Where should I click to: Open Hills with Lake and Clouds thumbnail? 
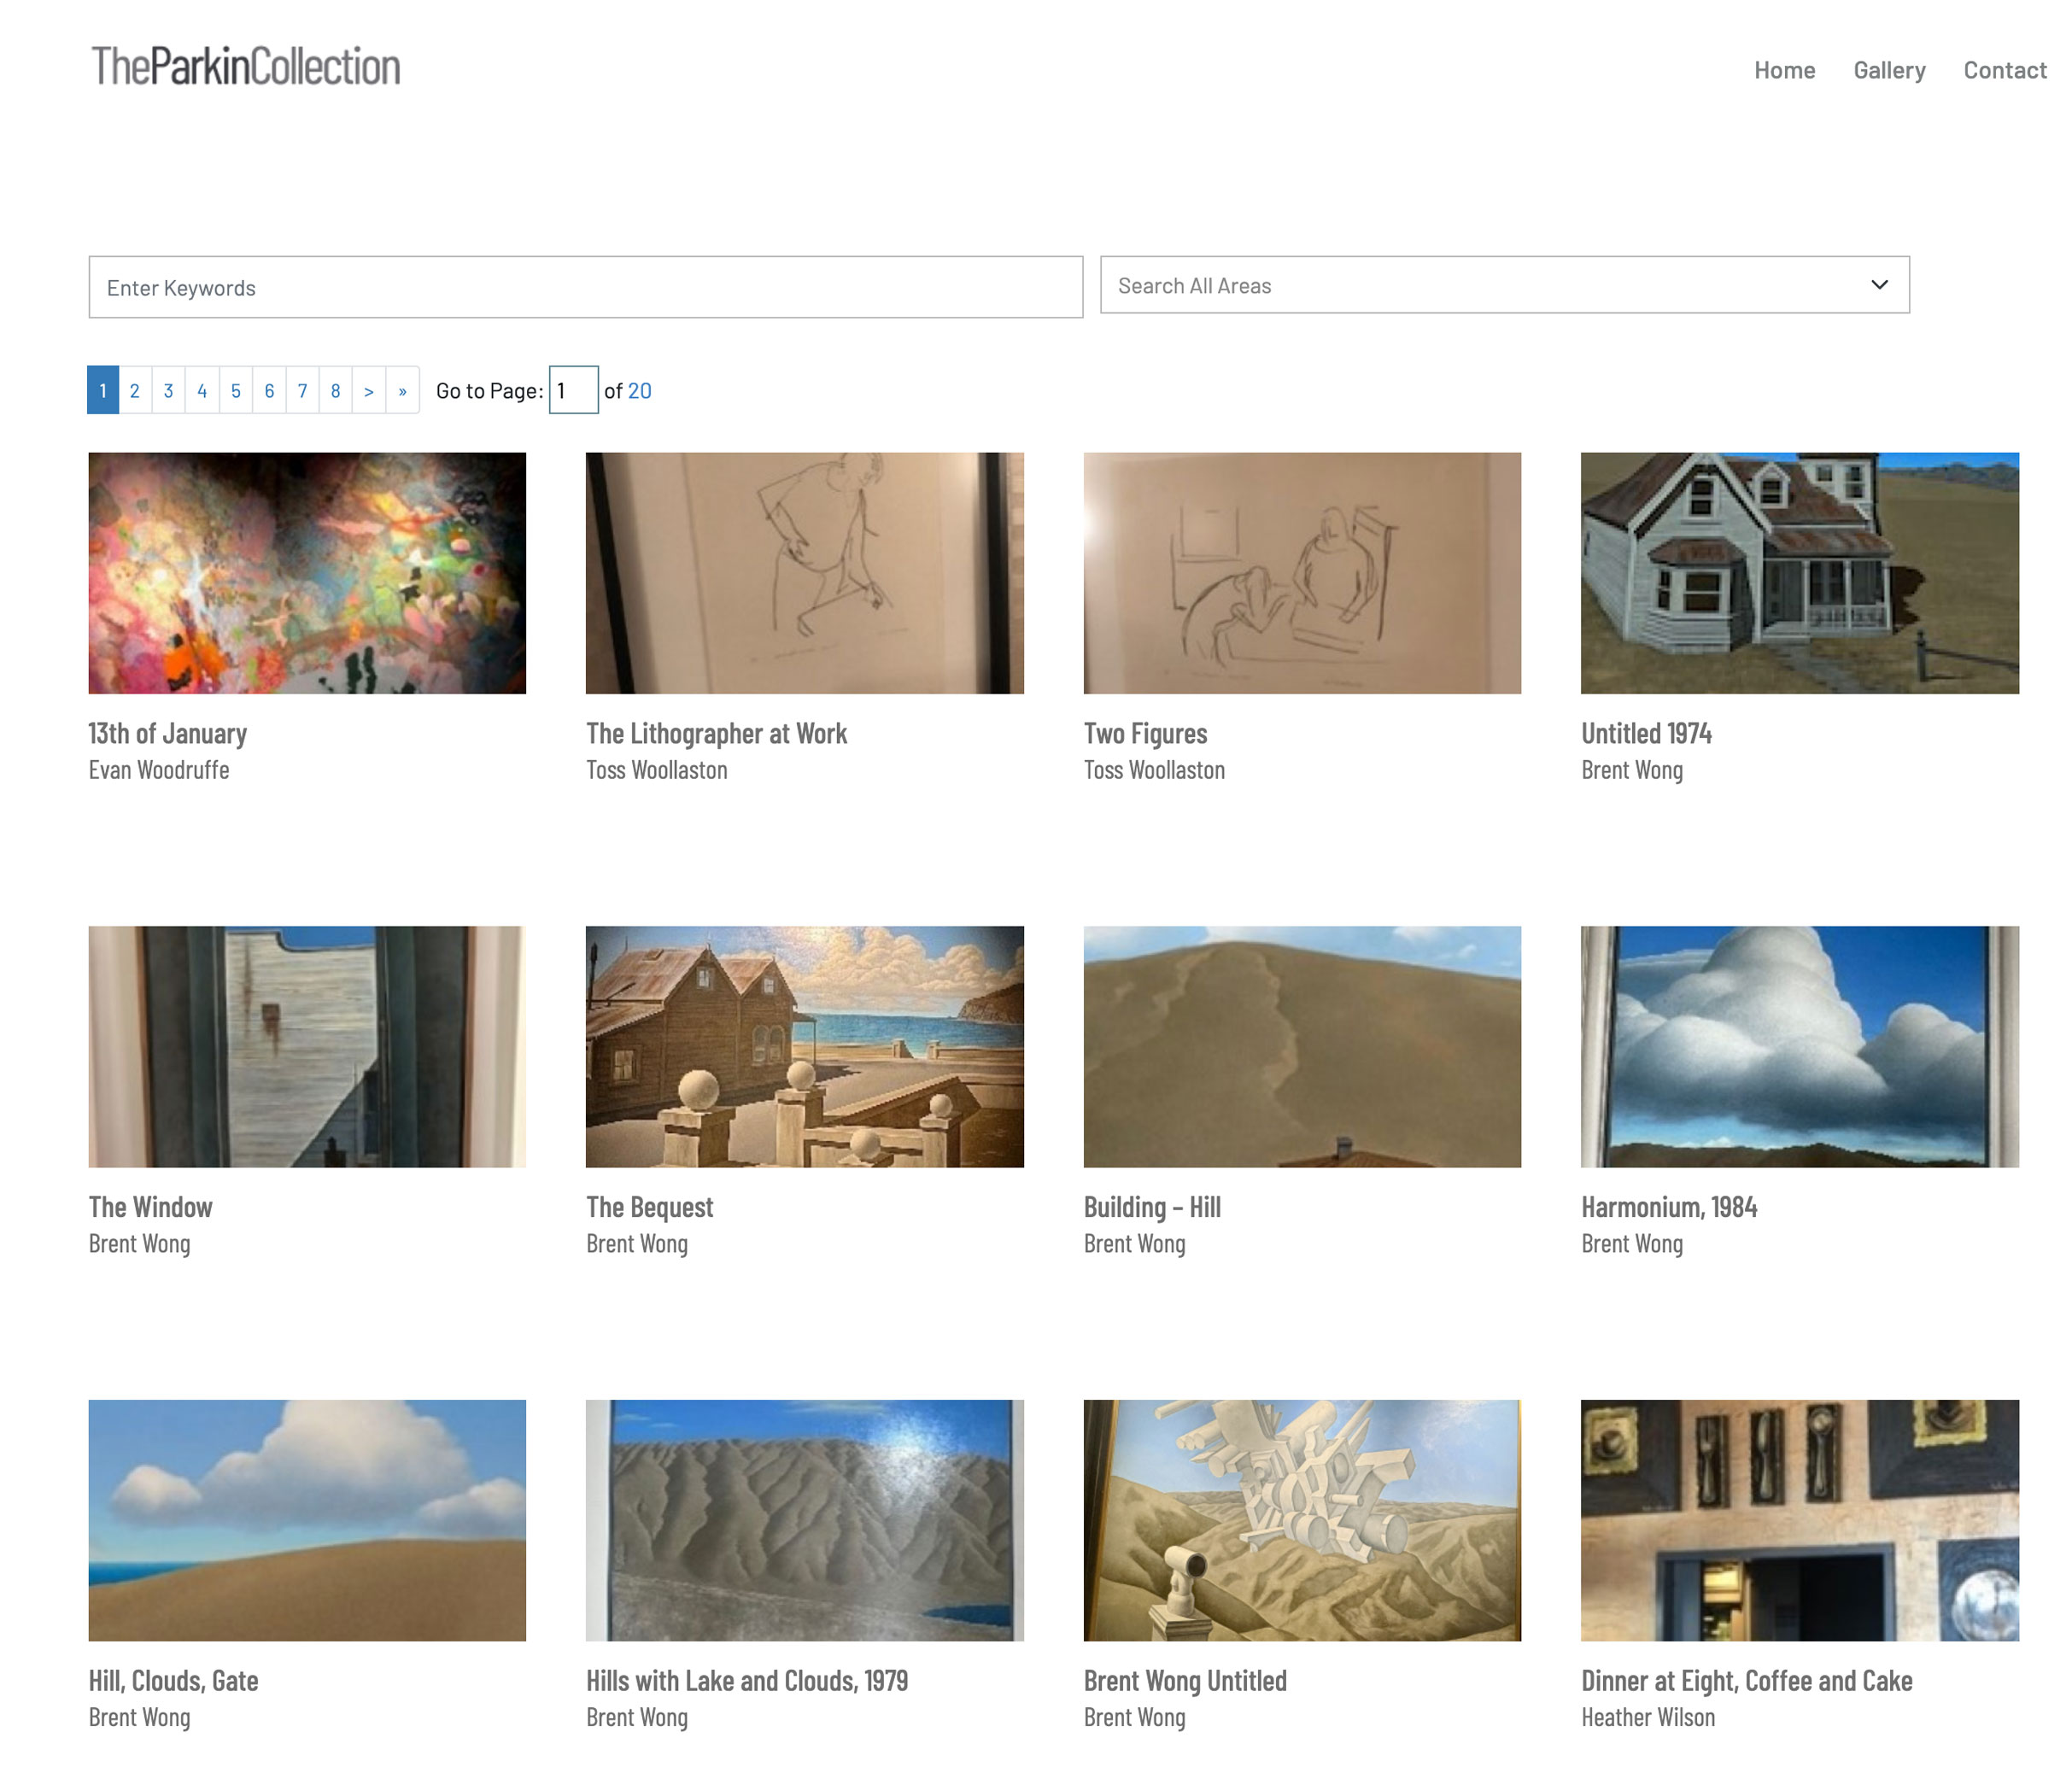804,1520
